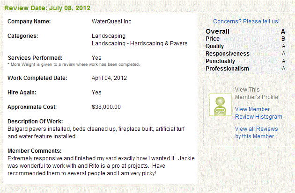Click the green member avatar icon

click(x=221, y=105)
